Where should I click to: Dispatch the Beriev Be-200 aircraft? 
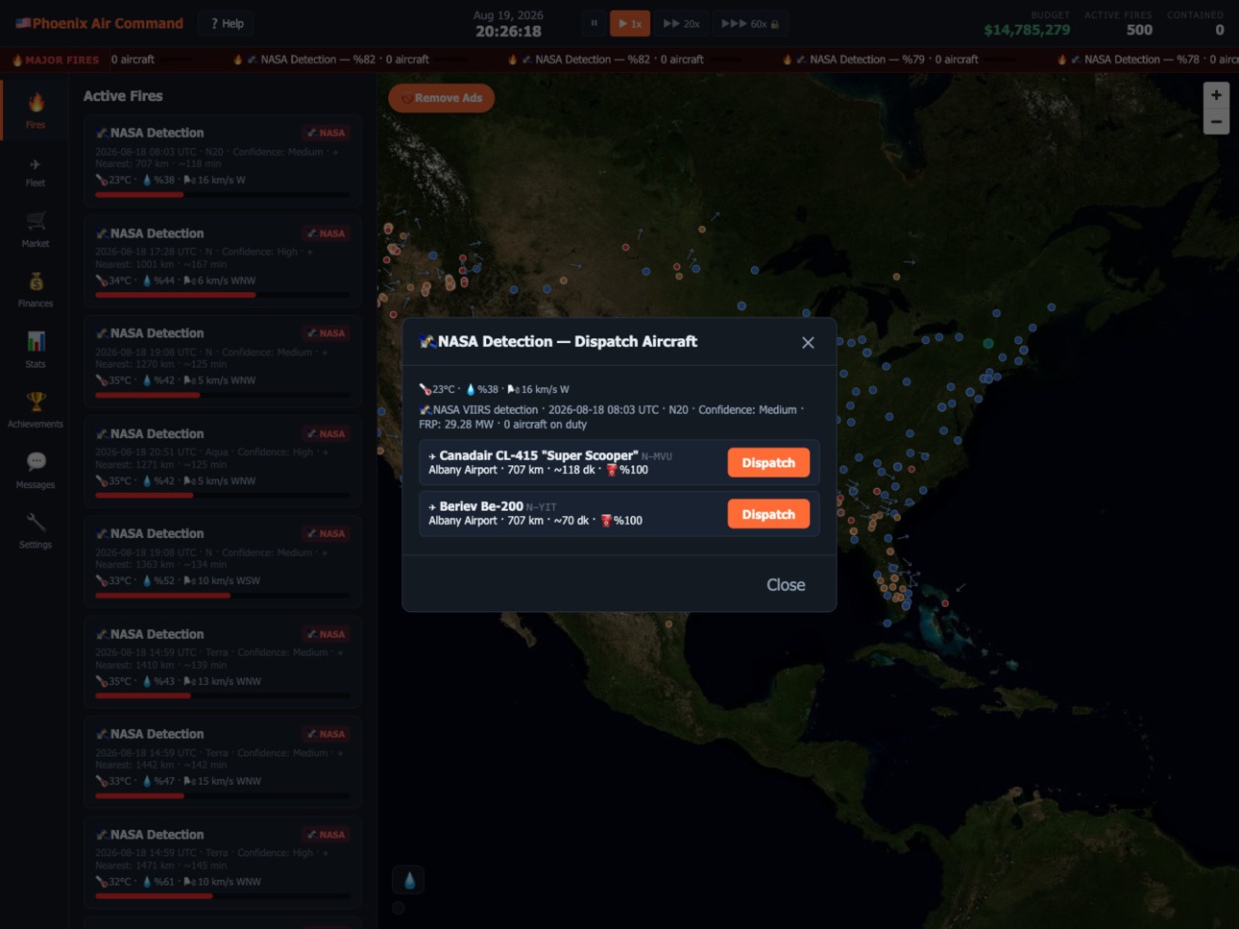point(768,514)
